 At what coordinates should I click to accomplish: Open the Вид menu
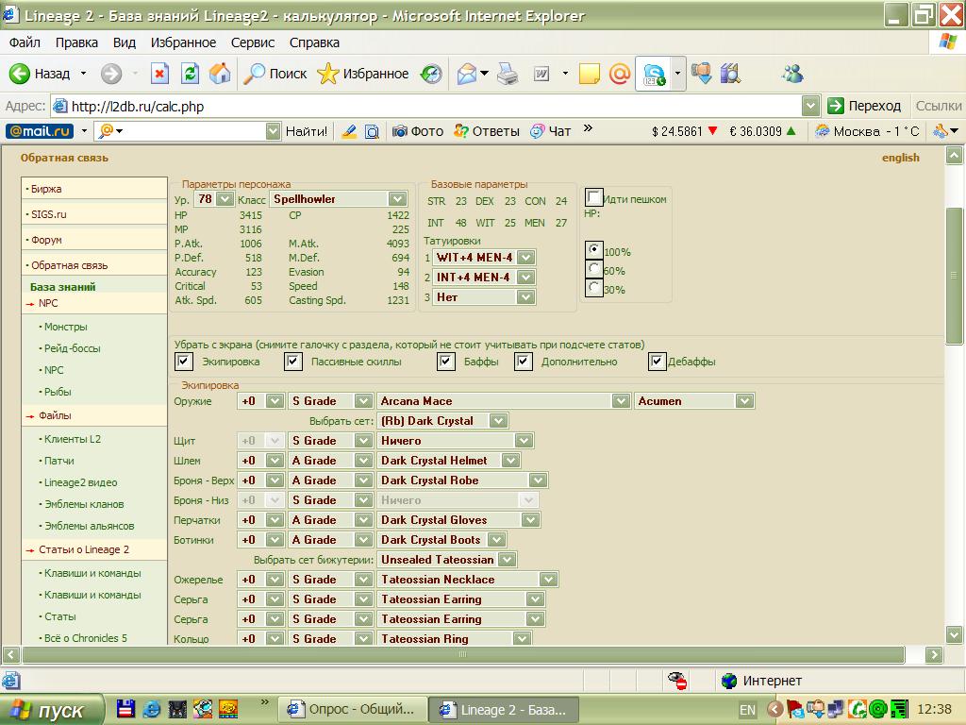pyautogui.click(x=125, y=42)
